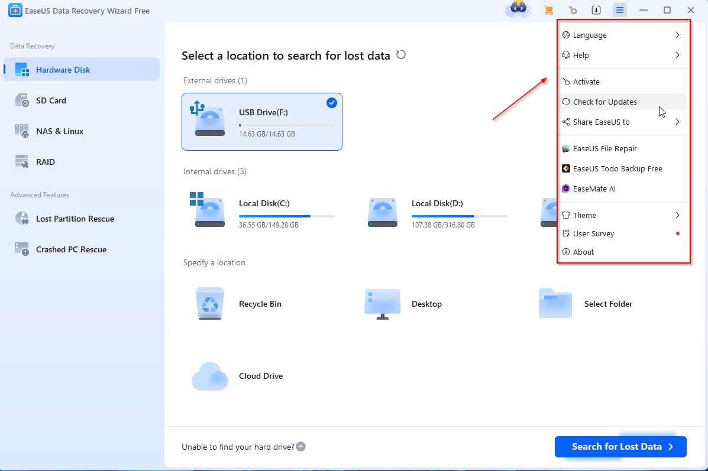Click the EaseUS File Repair icon
The image size is (708, 471).
[566, 148]
